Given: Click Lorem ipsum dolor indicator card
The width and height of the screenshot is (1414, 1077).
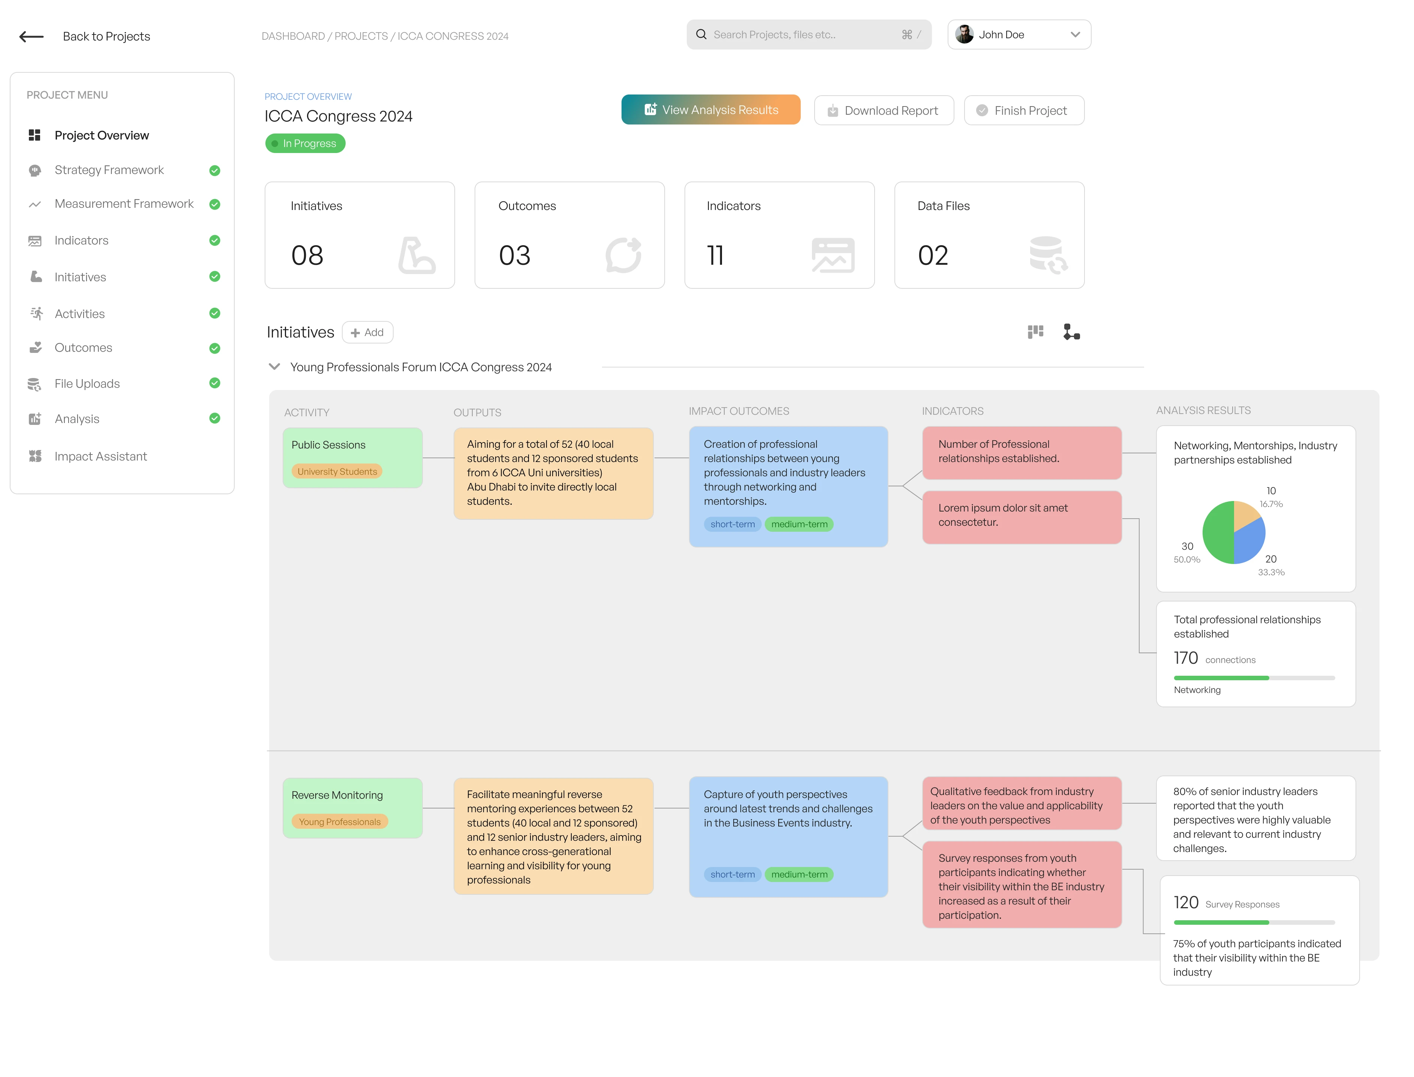Looking at the screenshot, I should pos(1023,518).
